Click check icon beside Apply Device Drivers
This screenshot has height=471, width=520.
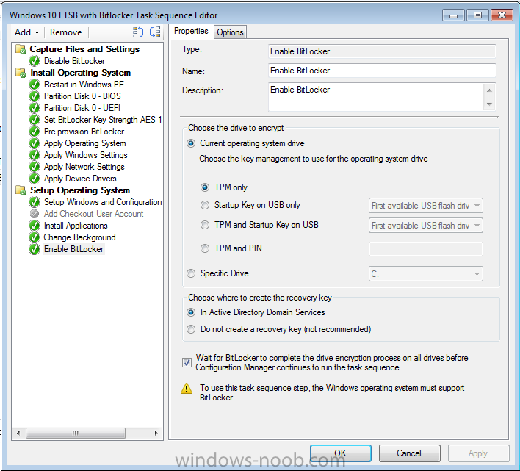[x=35, y=179]
